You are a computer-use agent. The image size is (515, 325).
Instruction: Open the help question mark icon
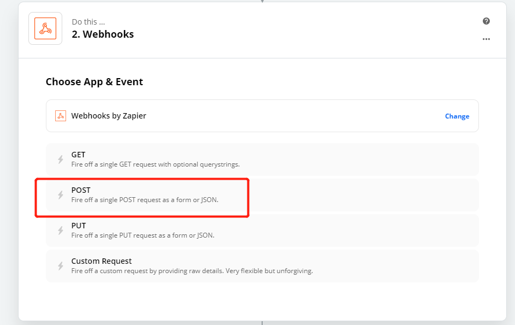(486, 21)
